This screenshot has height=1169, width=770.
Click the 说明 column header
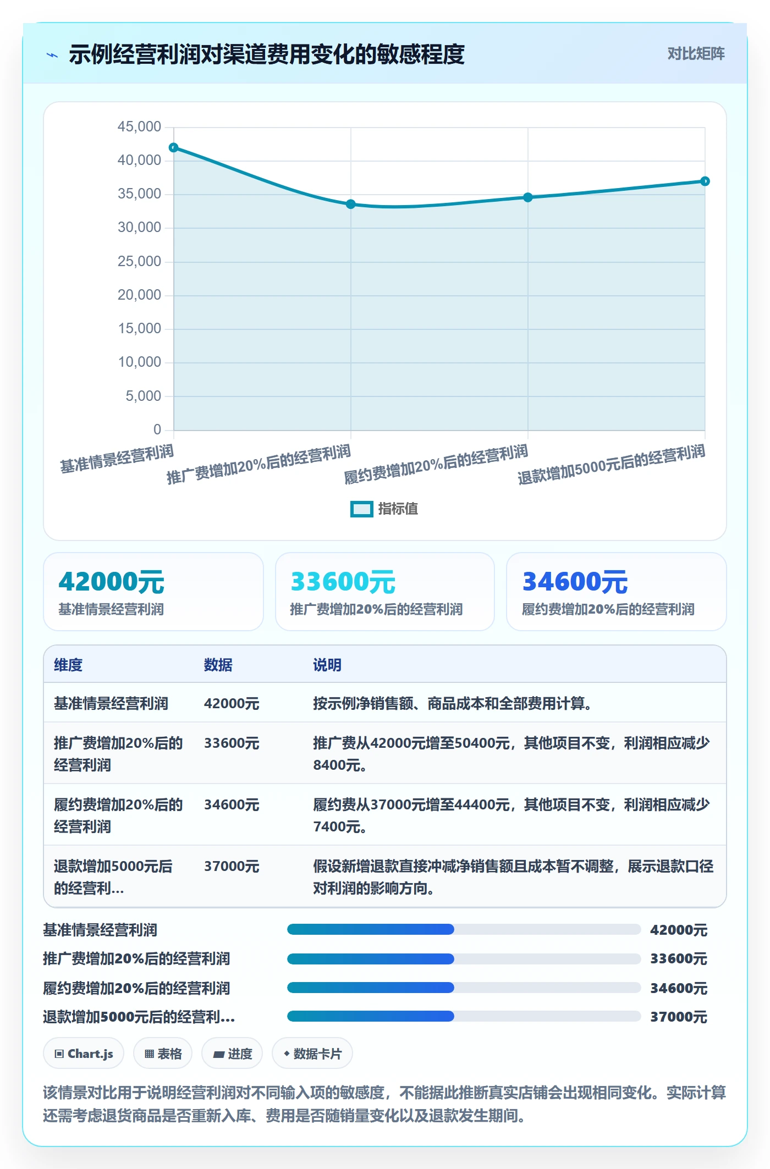pos(327,665)
